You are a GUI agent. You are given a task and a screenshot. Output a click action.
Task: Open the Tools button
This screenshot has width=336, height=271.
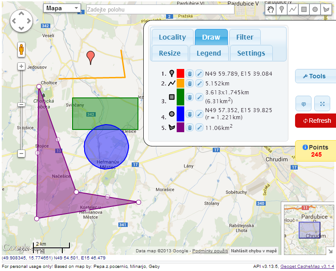[315, 76]
